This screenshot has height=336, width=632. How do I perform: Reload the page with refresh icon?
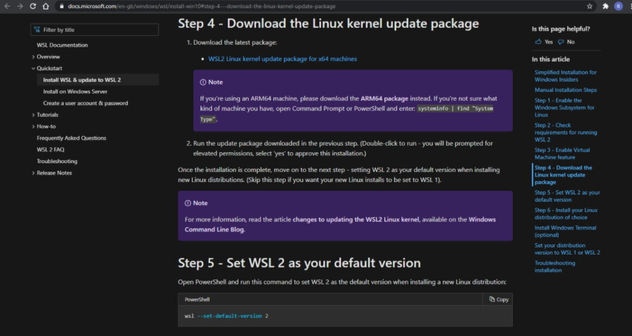coord(33,6)
